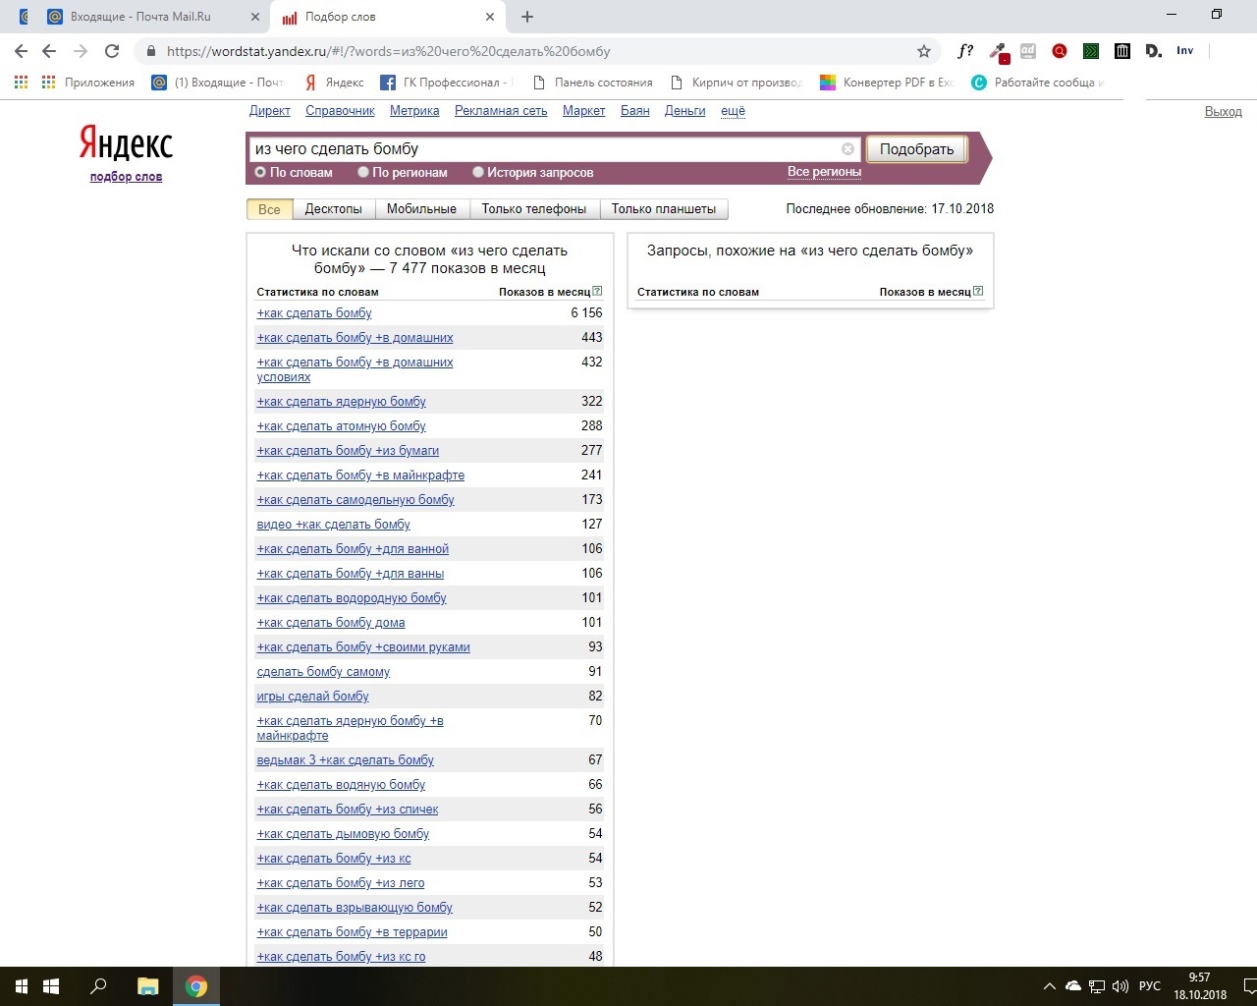
Task: Click the help icon in the similar queries panel header
Action: click(x=977, y=292)
